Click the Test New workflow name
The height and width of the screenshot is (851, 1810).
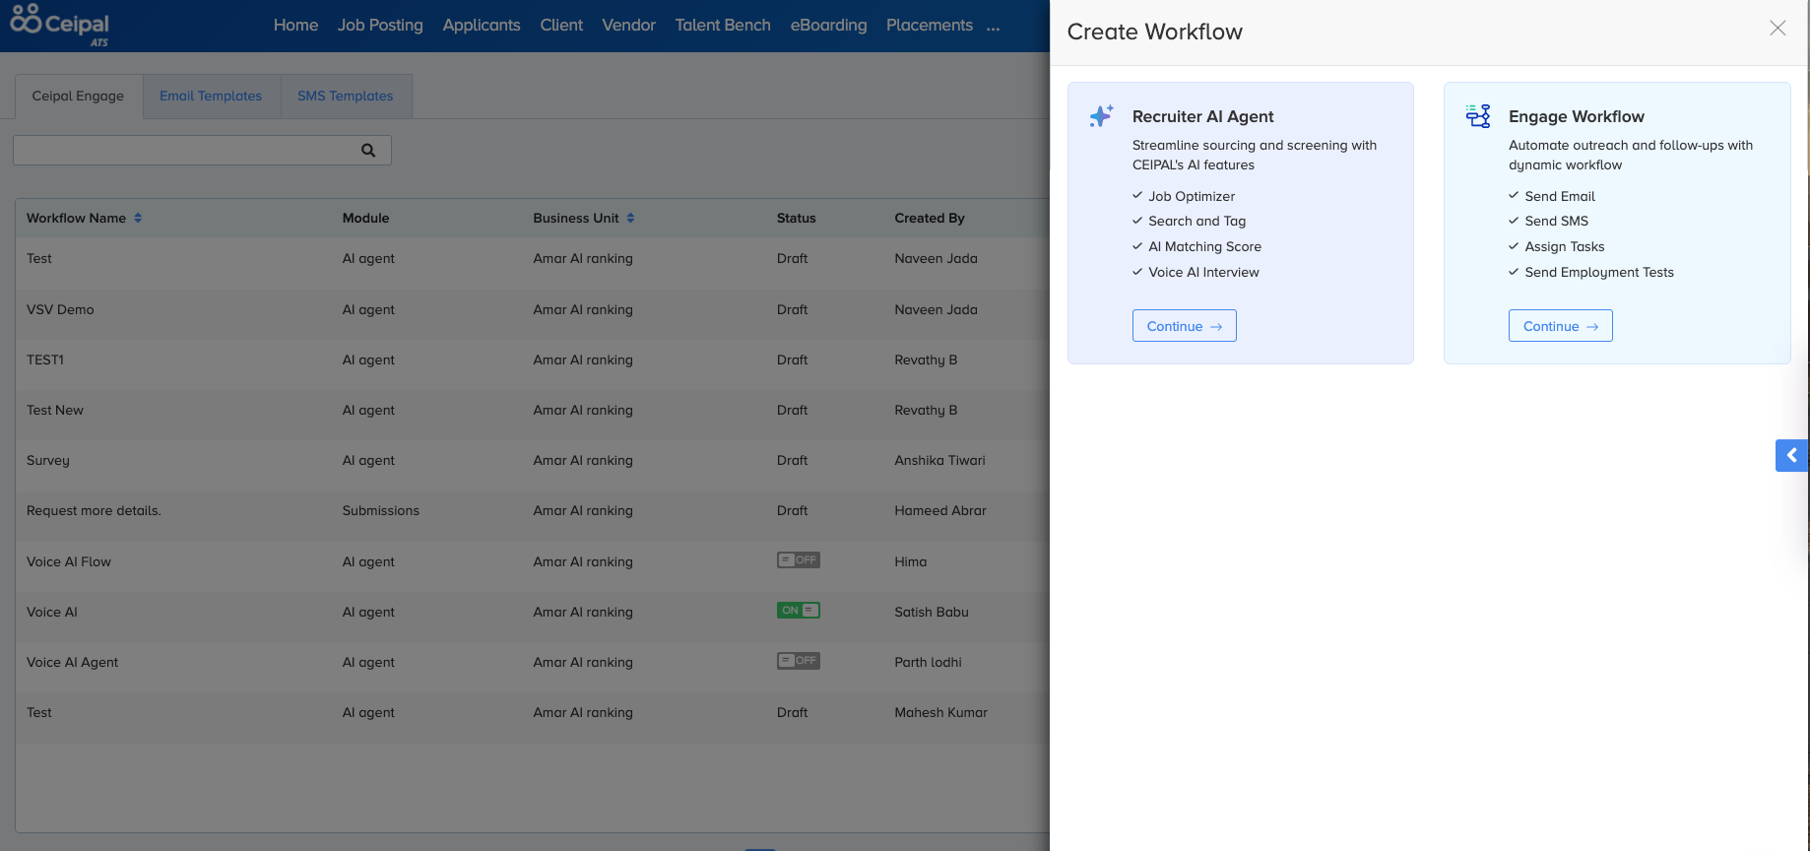click(55, 410)
